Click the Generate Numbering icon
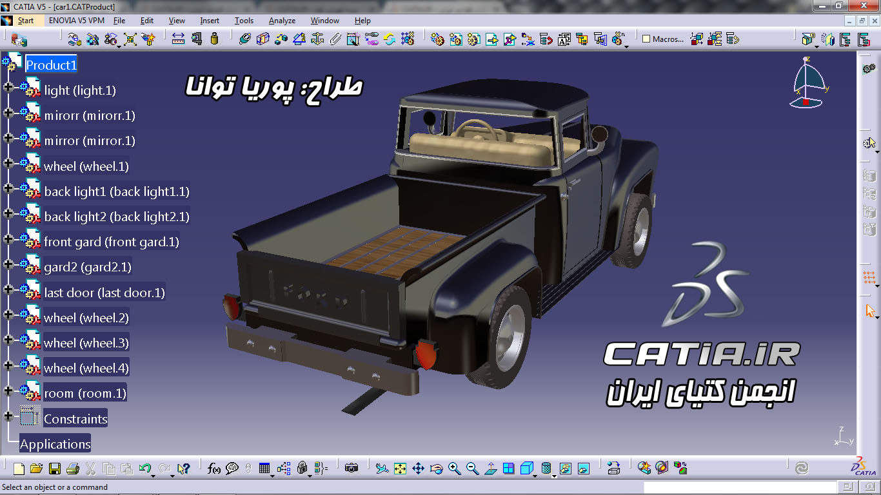 coord(564,39)
